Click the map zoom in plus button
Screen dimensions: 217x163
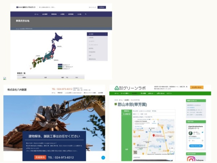click(x=172, y=148)
